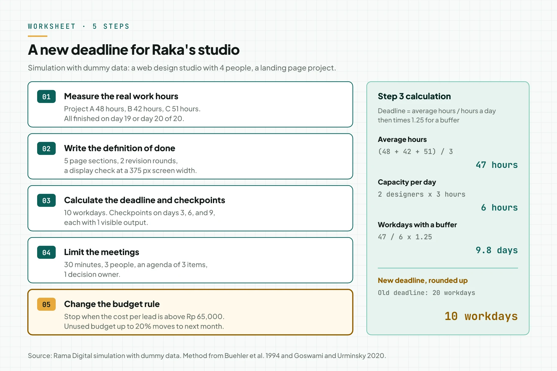Click 'then times 1.25 for a buffer' line
Viewport: 557px width, 371px height.
coord(418,120)
